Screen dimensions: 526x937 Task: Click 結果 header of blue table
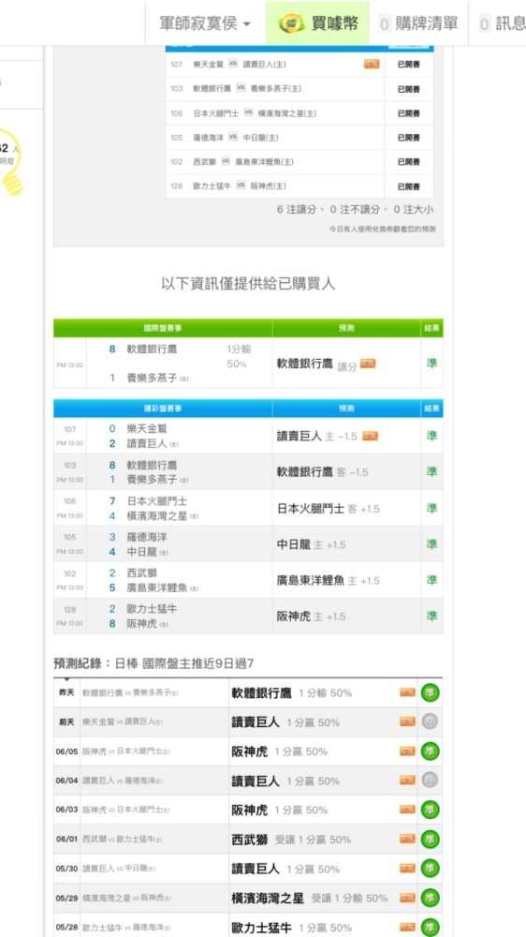pos(431,409)
